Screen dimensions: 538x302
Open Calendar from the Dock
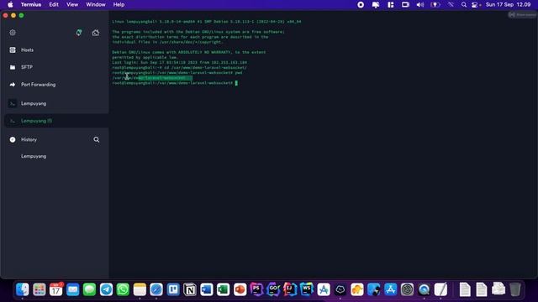pyautogui.click(x=56, y=289)
